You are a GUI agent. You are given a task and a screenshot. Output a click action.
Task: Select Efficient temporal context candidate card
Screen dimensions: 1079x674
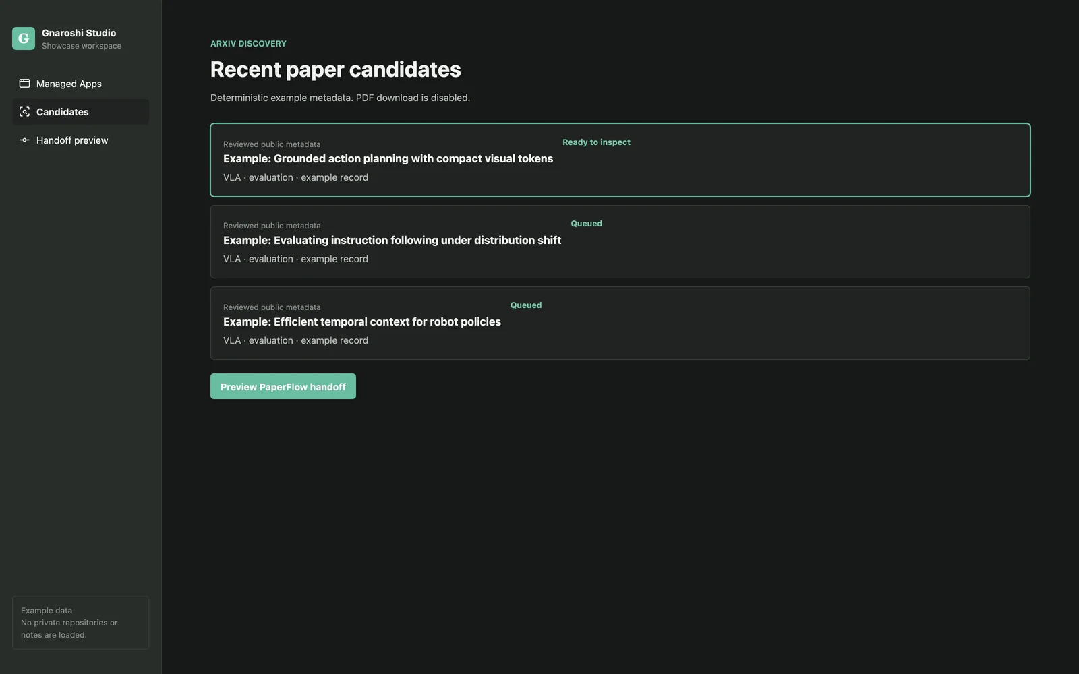pos(620,323)
